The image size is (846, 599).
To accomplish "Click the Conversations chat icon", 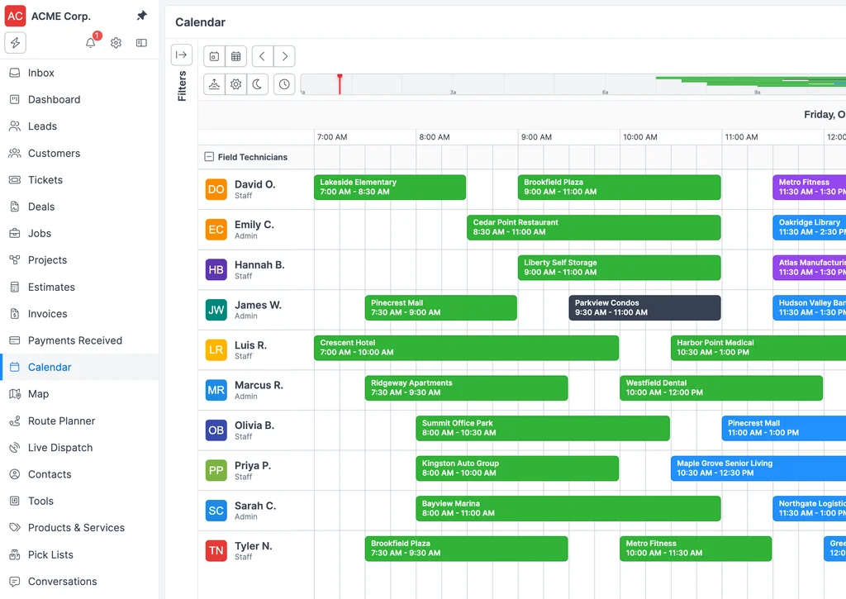I will tap(15, 581).
